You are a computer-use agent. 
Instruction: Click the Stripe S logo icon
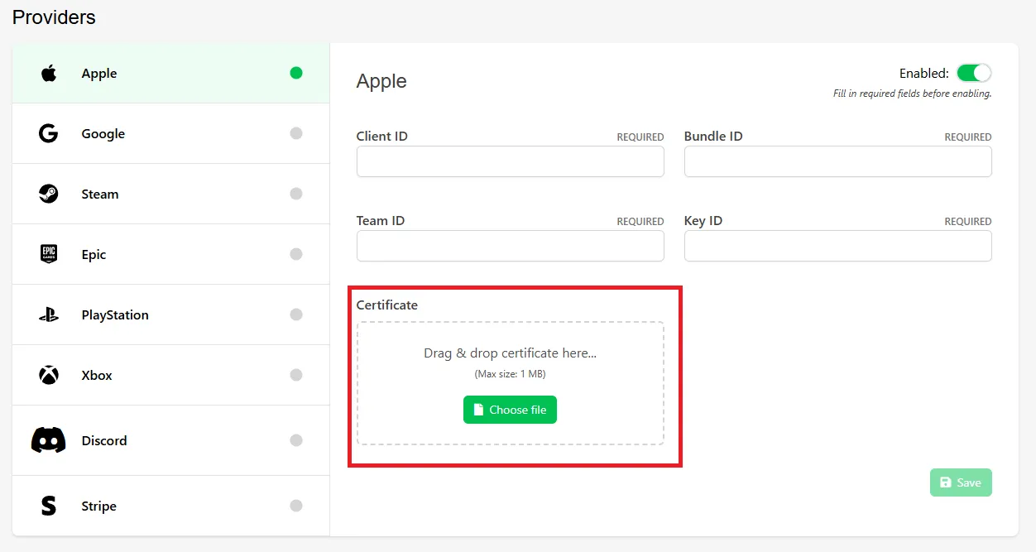[x=49, y=506]
